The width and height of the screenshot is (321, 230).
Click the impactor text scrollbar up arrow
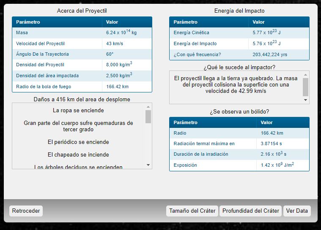[x=305, y=75]
